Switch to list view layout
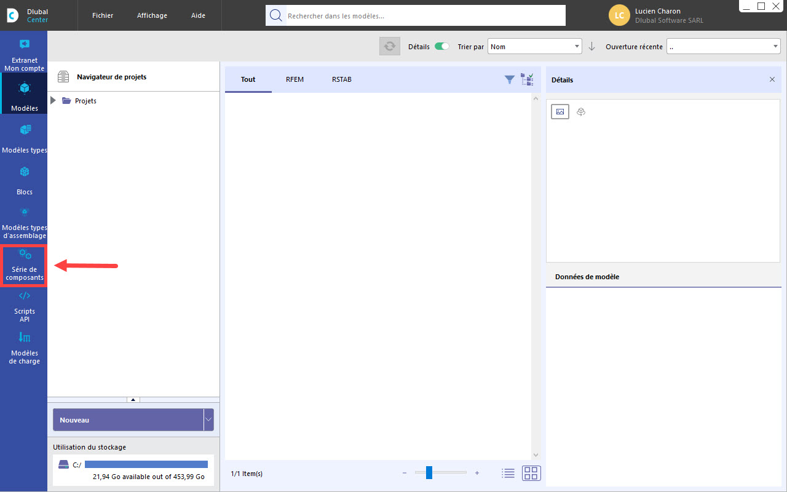Viewport: 787px width, 492px height. (x=508, y=473)
